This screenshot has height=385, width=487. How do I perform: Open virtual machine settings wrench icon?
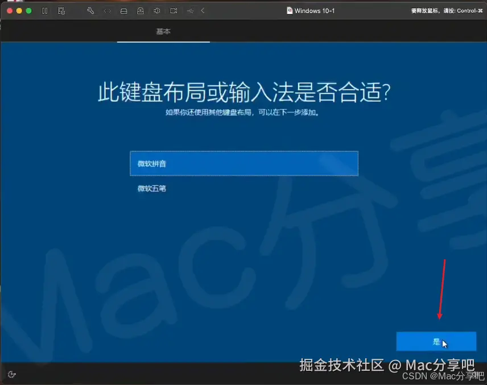point(90,10)
